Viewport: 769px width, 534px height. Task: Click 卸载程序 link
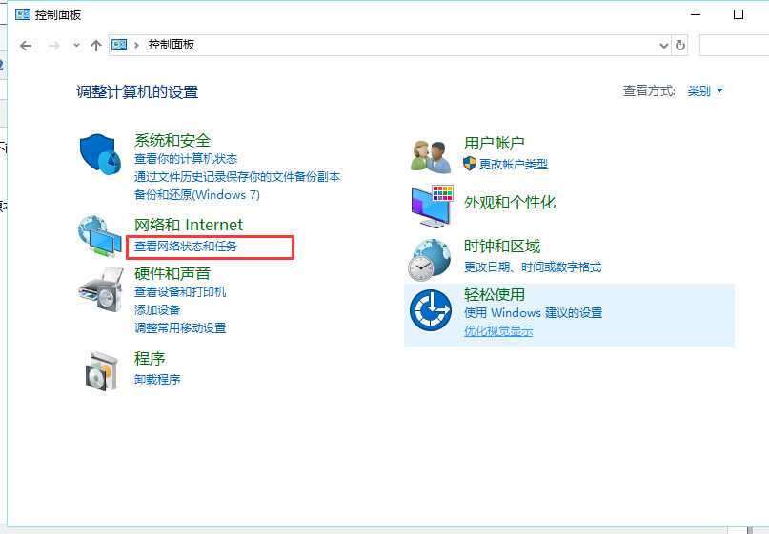point(157,379)
